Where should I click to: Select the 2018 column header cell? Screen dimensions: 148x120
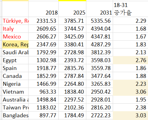coord(43,9)
